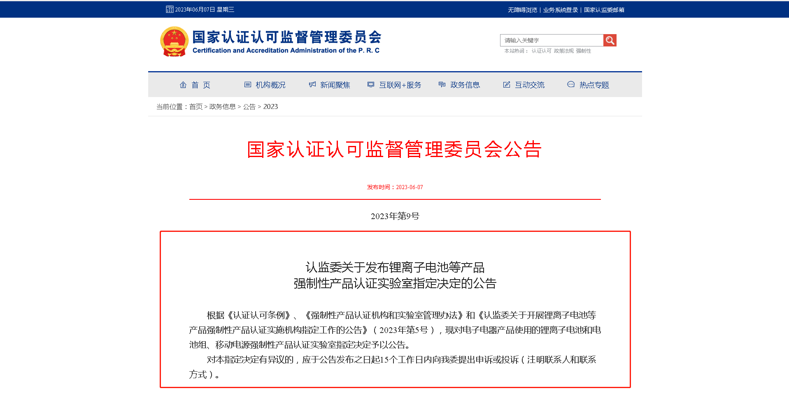Screen dimensions: 789x407
Task: Open the 新闻聚焦 navigation menu
Action: point(335,85)
